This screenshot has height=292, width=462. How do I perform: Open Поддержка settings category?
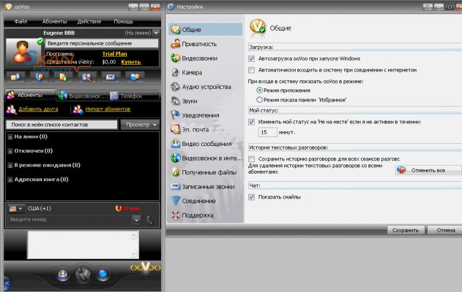(206, 215)
